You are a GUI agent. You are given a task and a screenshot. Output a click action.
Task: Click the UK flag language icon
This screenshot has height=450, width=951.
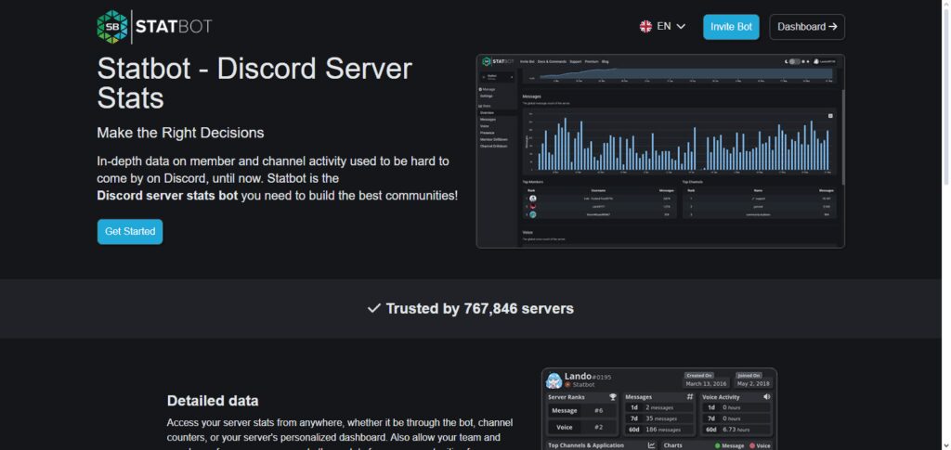(645, 27)
